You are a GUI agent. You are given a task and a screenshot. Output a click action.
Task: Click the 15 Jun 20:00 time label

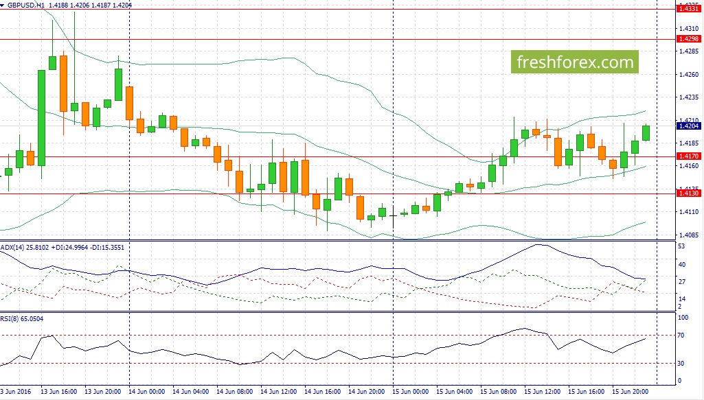point(631,392)
